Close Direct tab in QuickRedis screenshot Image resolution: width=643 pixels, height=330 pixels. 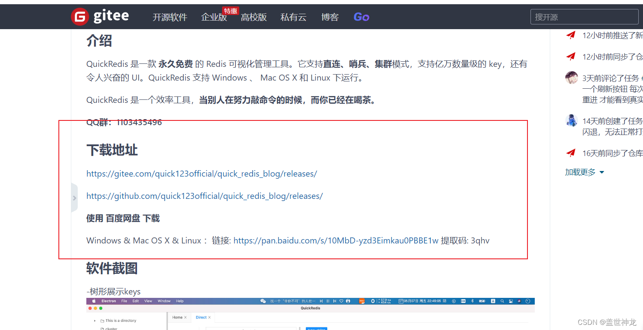coord(209,318)
